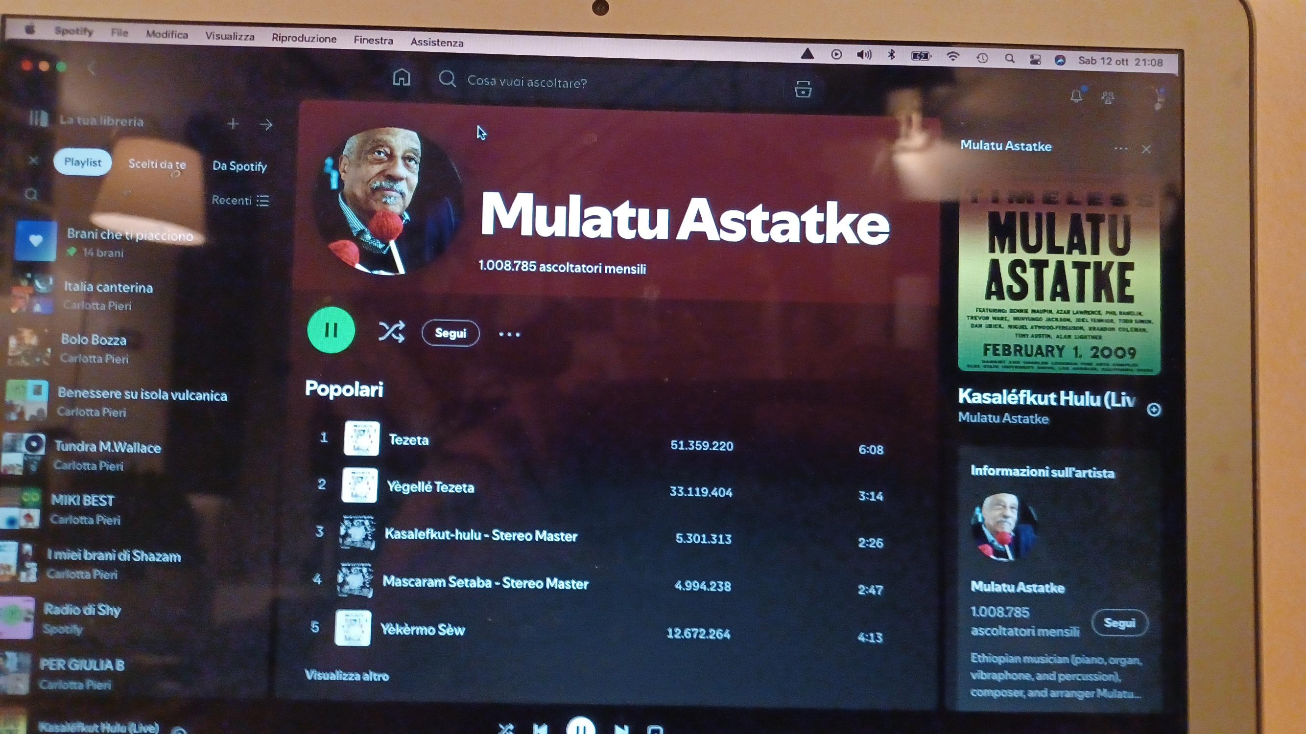Screen dimensions: 1306x734
Task: Open the Riproduzione menu
Action: 304,39
